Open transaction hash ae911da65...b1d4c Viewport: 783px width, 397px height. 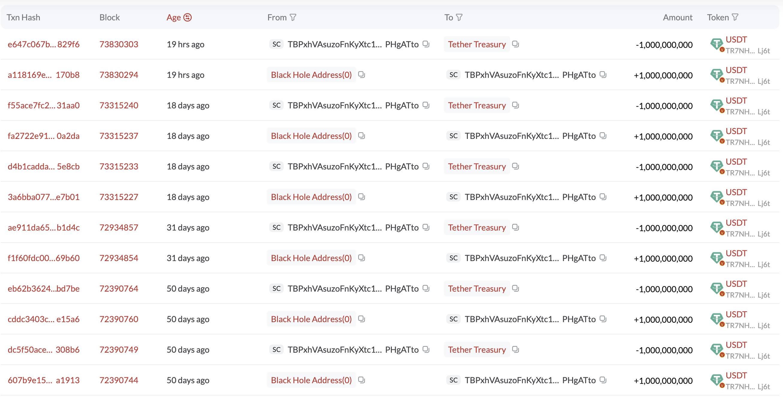pyautogui.click(x=44, y=228)
